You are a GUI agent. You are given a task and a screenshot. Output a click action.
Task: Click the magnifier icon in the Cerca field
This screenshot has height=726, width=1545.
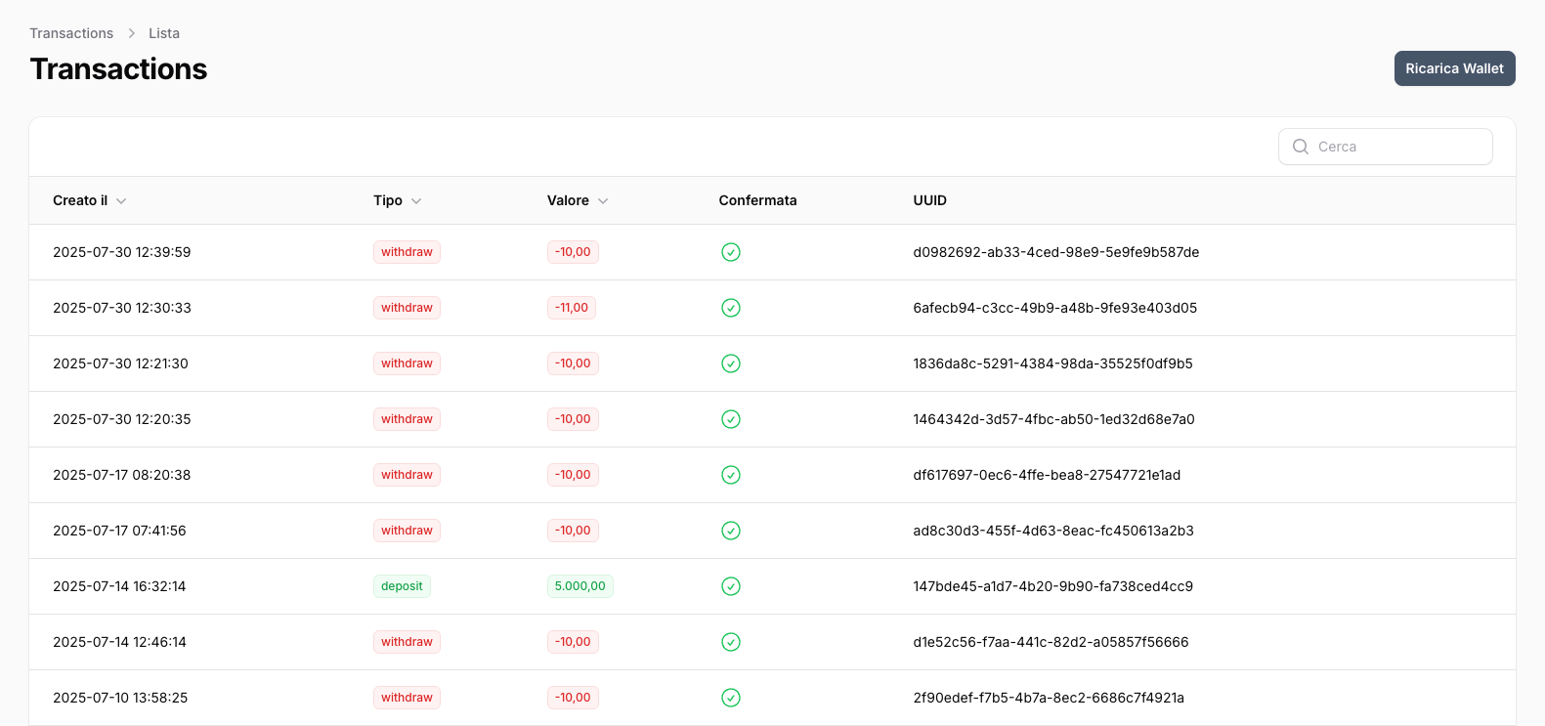point(1300,147)
